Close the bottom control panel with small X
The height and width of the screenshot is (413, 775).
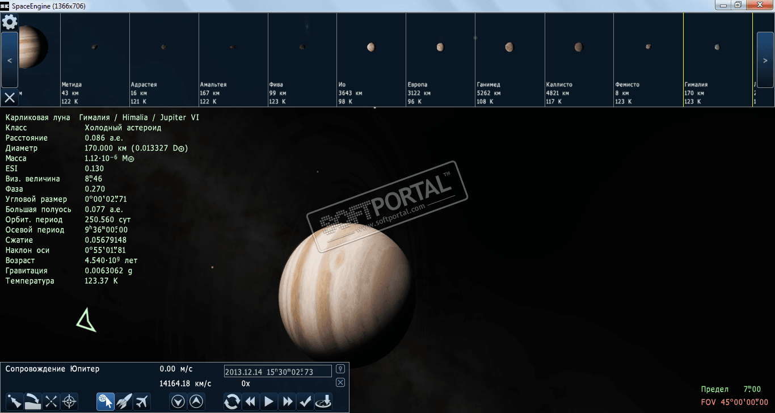[x=340, y=382]
